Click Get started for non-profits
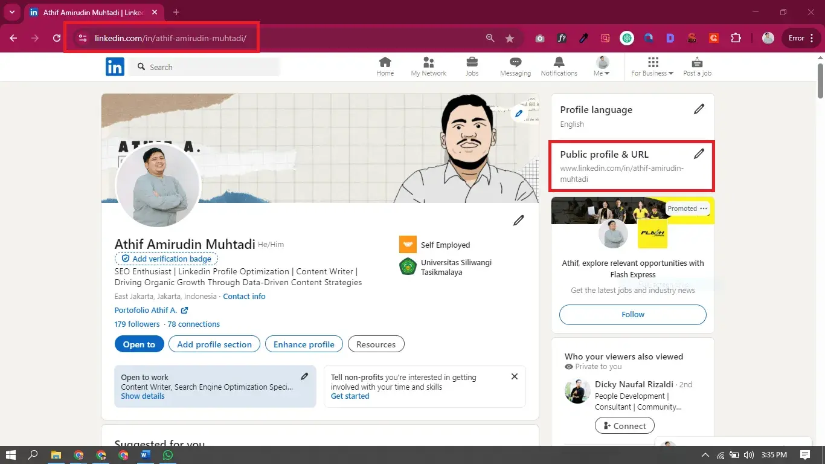Image resolution: width=825 pixels, height=464 pixels. [x=350, y=396]
